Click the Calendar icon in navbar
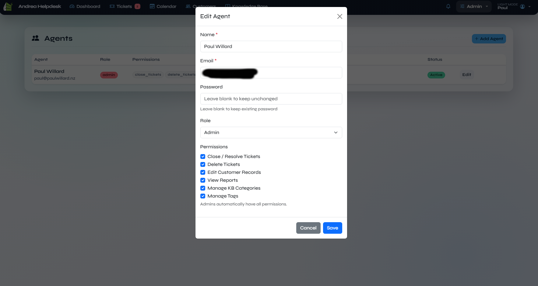538x286 pixels. coord(152,6)
